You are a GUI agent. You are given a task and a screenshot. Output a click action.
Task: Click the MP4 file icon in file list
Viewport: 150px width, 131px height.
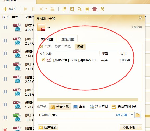coord(49,60)
